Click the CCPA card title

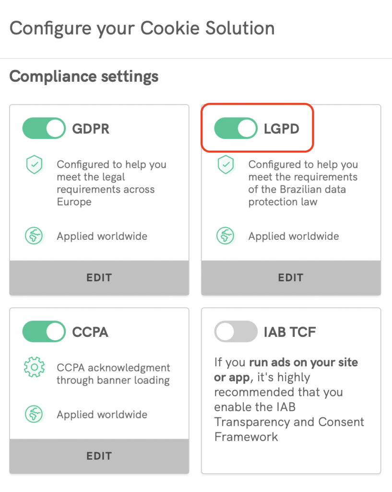click(90, 332)
